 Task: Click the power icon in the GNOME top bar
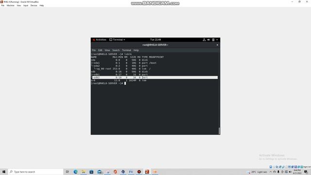coord(213,40)
